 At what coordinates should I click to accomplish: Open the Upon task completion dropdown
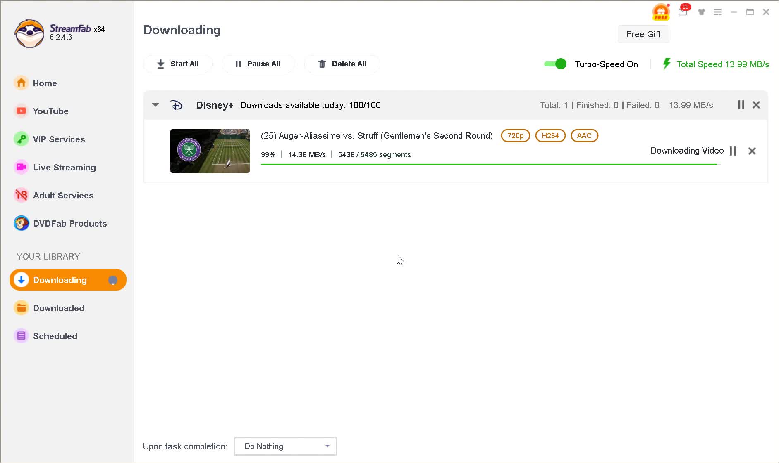pos(285,446)
